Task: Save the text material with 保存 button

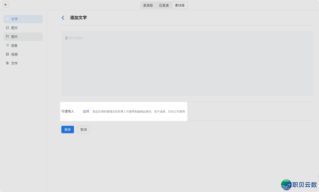Action: click(67, 129)
